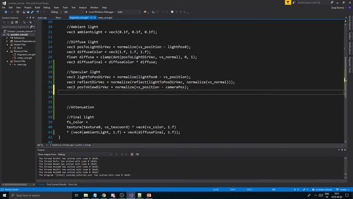Open the Windows Start menu
Viewport: 353px width, 199px height.
[x=4, y=195]
